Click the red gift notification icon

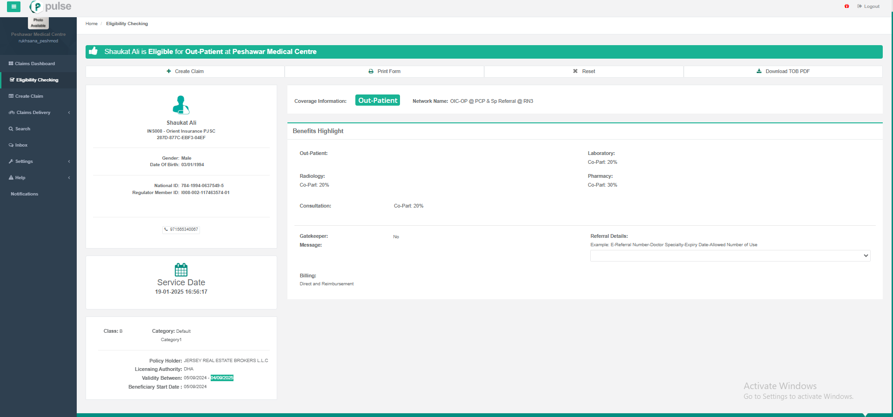pyautogui.click(x=846, y=7)
